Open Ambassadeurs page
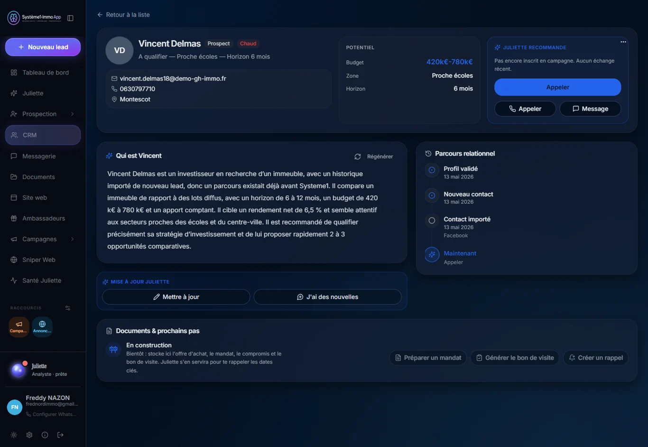Image resolution: width=648 pixels, height=447 pixels. pos(43,218)
